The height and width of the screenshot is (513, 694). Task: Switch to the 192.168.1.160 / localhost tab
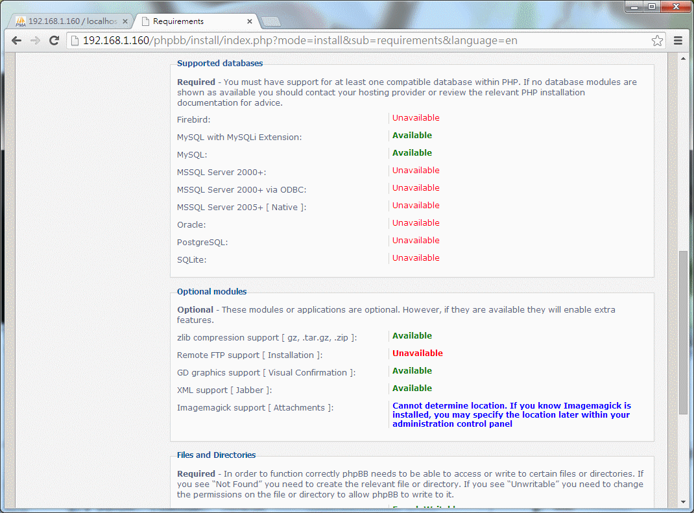[x=72, y=21]
